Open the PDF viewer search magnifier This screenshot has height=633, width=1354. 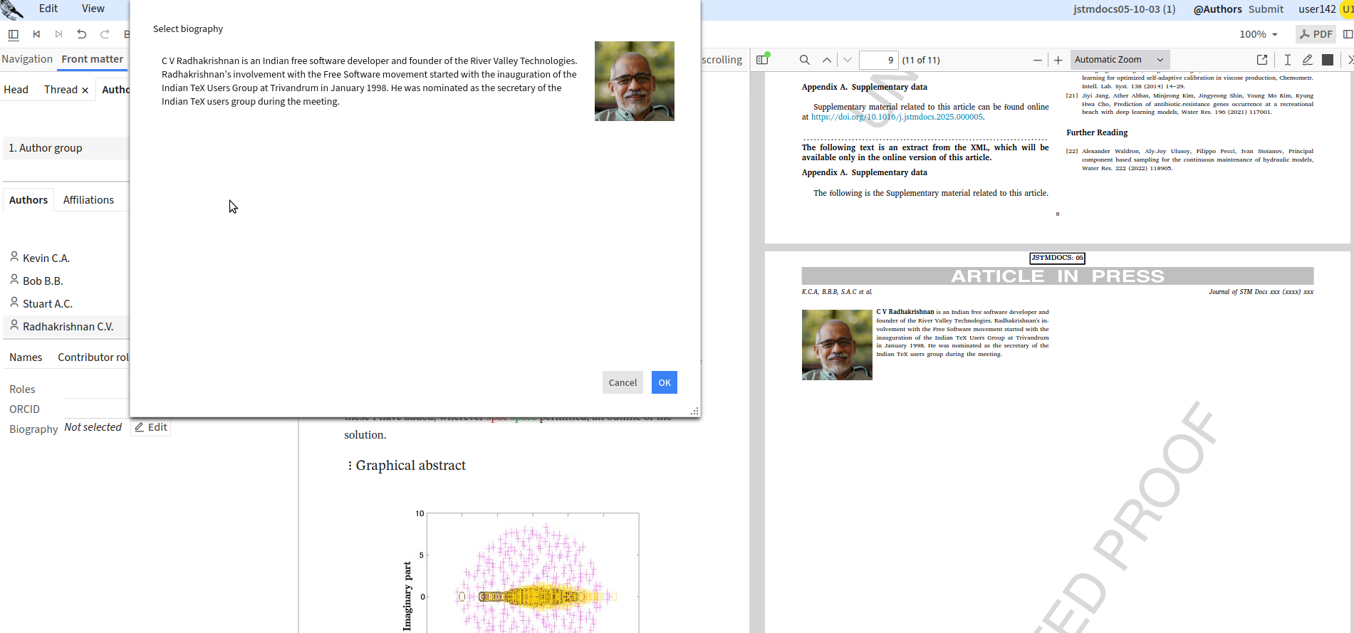point(804,60)
